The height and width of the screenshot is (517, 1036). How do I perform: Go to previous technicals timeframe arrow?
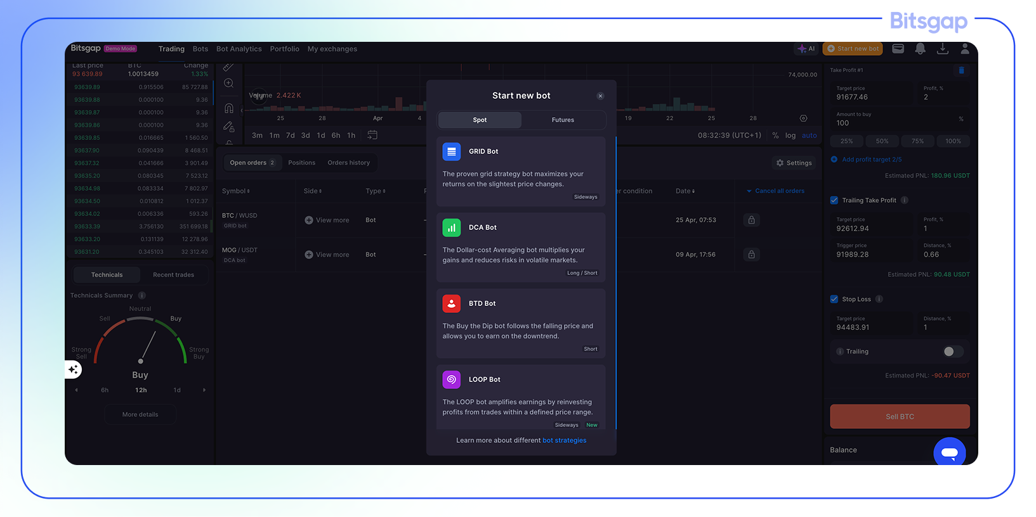point(77,390)
